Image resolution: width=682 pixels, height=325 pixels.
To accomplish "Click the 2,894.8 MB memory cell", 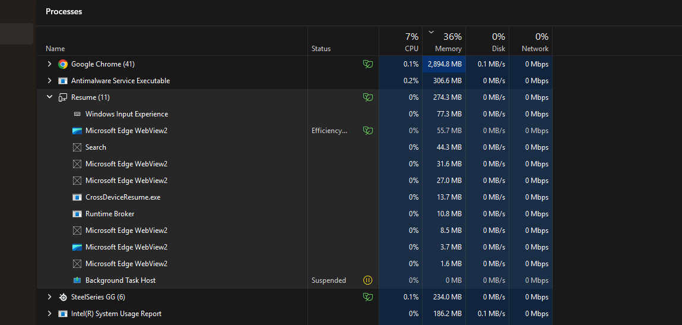I will click(444, 64).
